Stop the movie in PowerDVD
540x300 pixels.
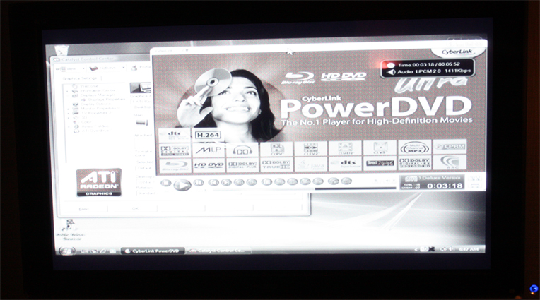click(166, 183)
